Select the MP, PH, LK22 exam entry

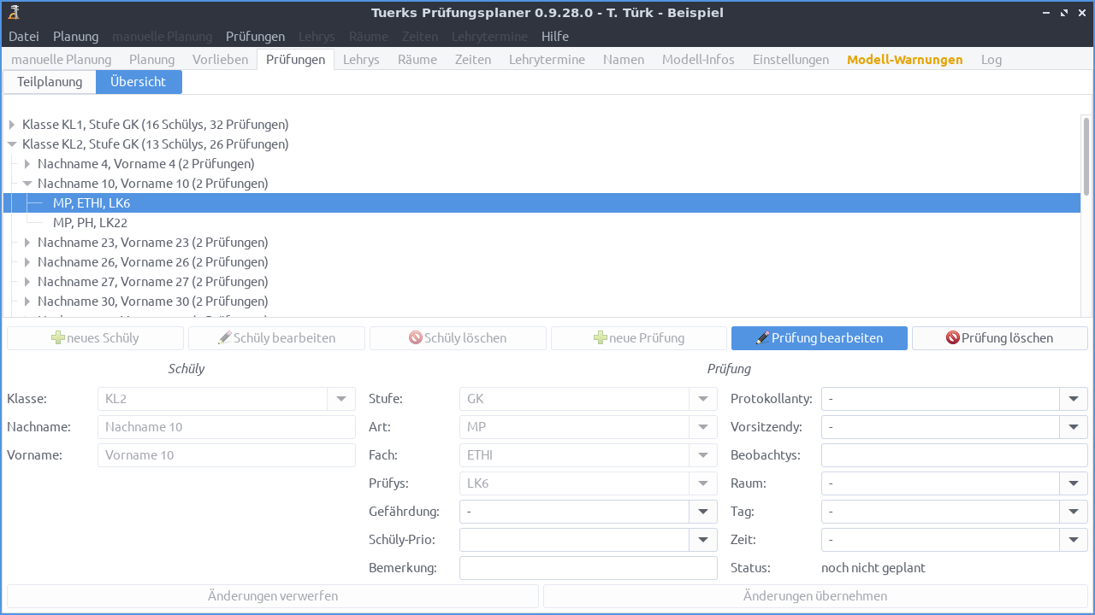[x=91, y=222]
